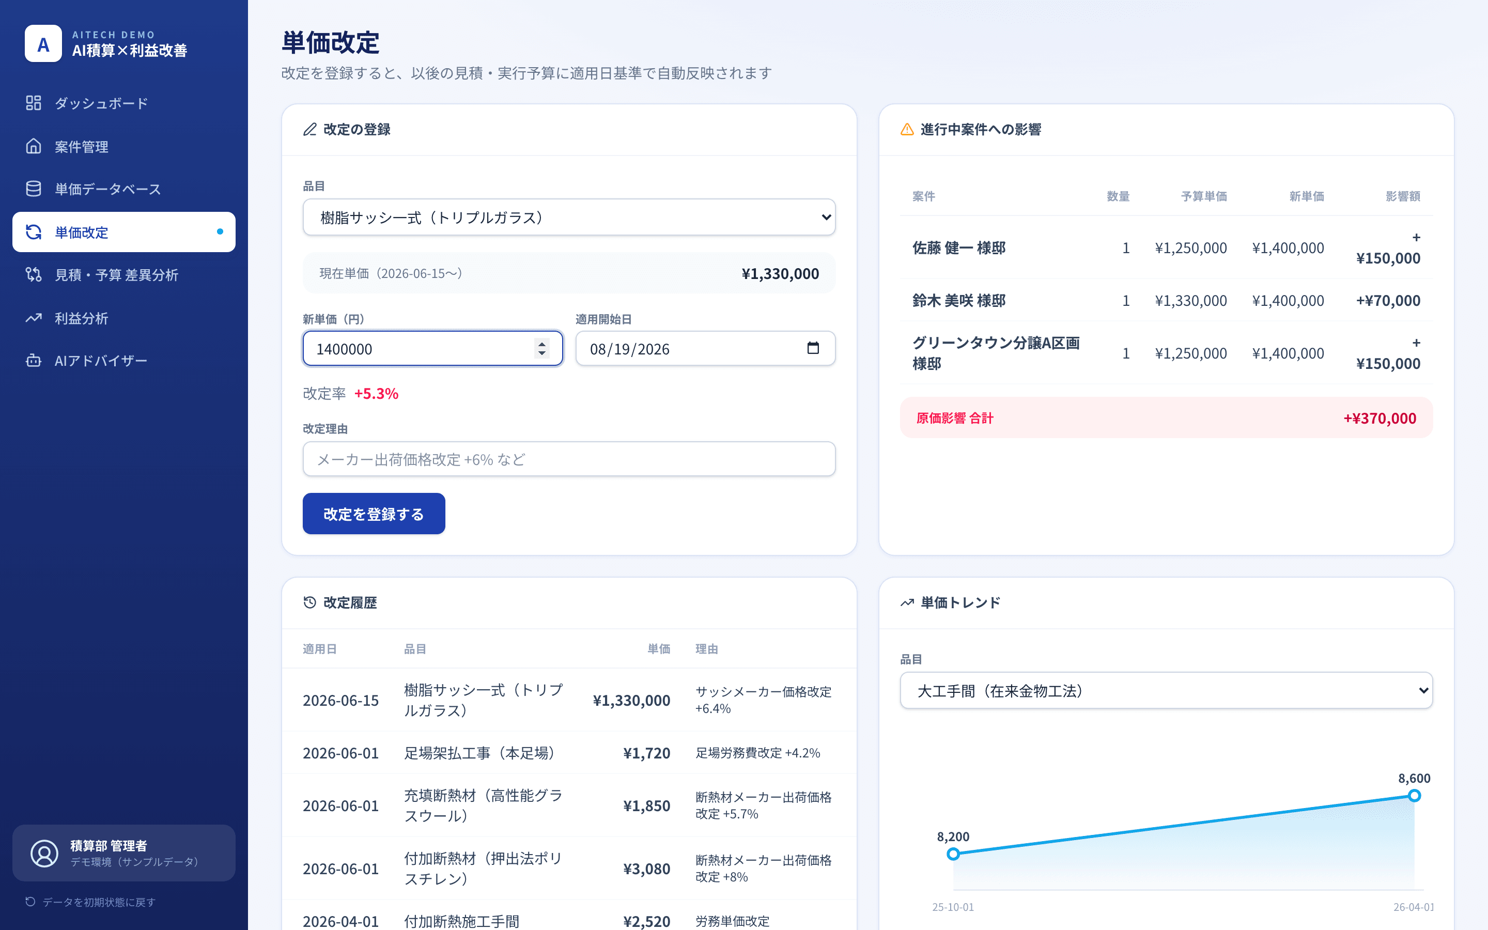Click the compare icon for 見積・予算 差異分析
Viewport: 1488px width, 930px height.
point(33,274)
